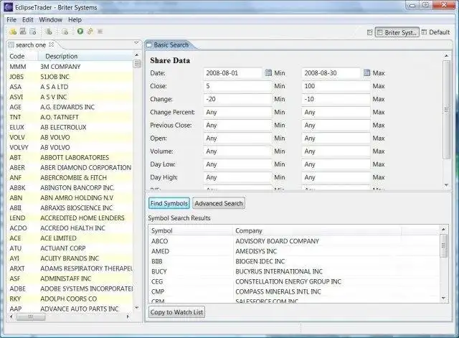Select CMP 'COMPASS MINERALS INTL INC' result
Image resolution: width=459 pixels, height=338 pixels.
pyautogui.click(x=294, y=292)
